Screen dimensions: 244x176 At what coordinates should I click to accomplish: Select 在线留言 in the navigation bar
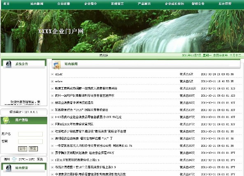click(x=117, y=4)
